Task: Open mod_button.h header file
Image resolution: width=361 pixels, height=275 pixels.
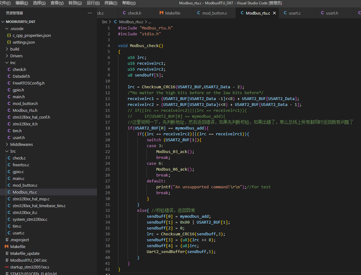Action: tap(48, 103)
